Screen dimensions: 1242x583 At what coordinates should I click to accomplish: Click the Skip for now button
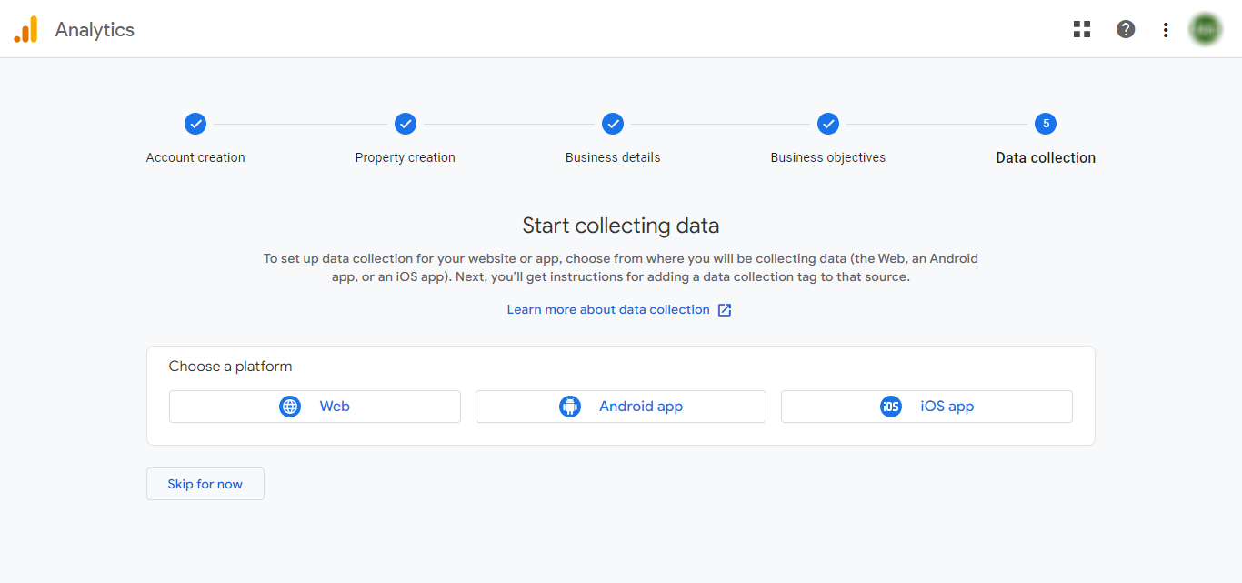(205, 483)
